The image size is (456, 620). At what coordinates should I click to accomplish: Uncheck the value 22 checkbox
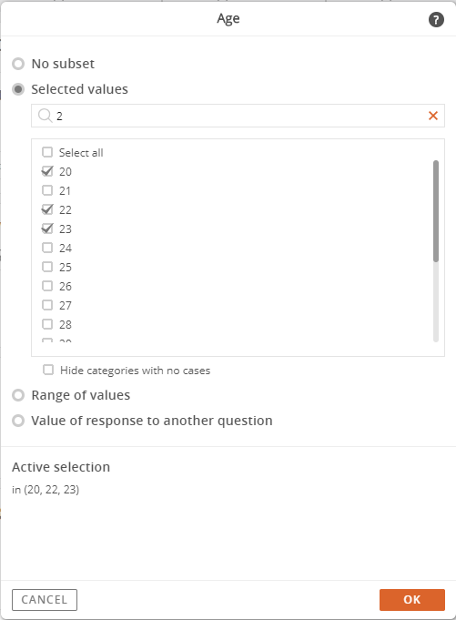(47, 209)
